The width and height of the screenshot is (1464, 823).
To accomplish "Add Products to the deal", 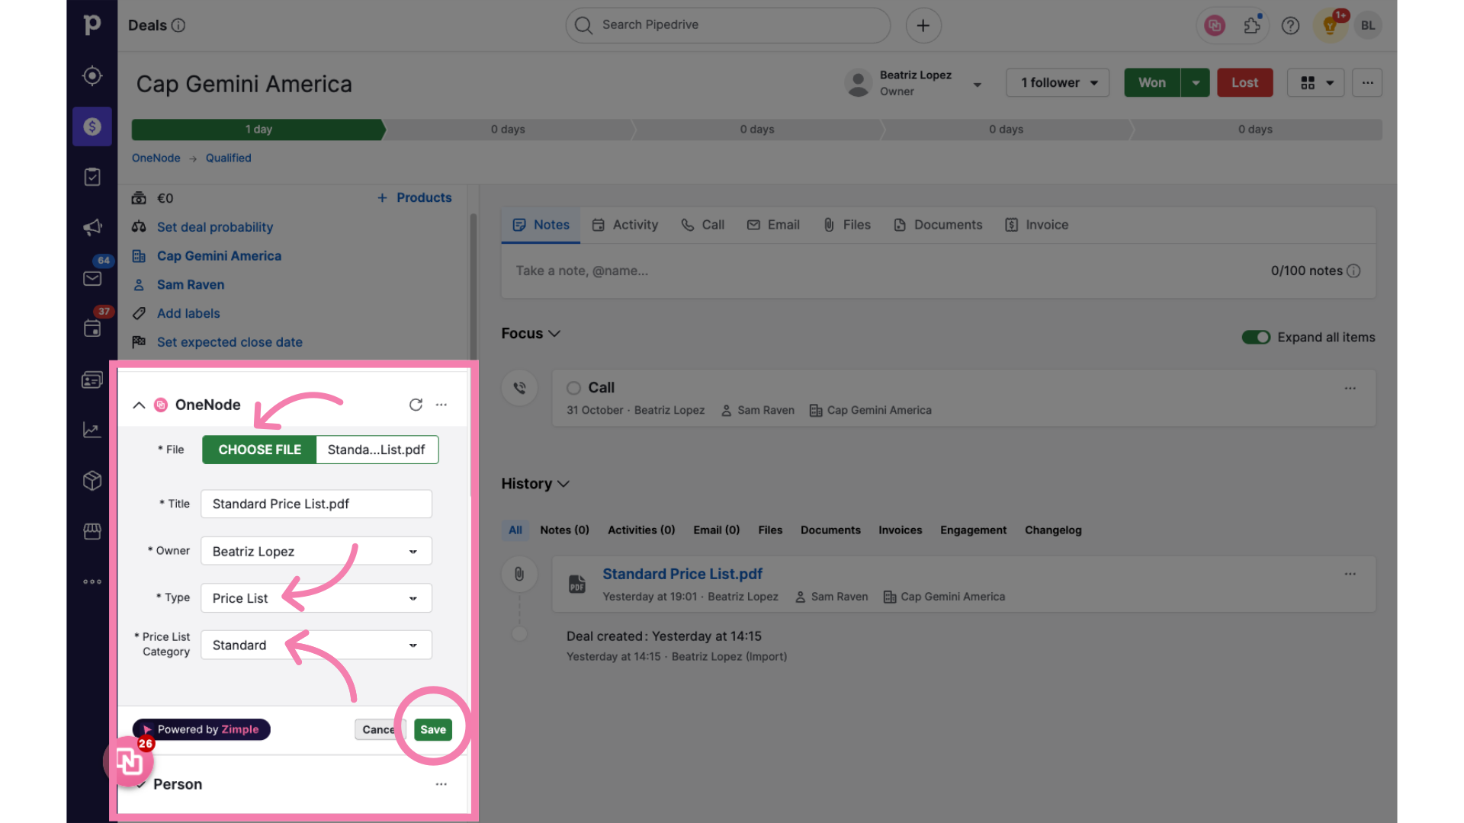I will click(415, 197).
